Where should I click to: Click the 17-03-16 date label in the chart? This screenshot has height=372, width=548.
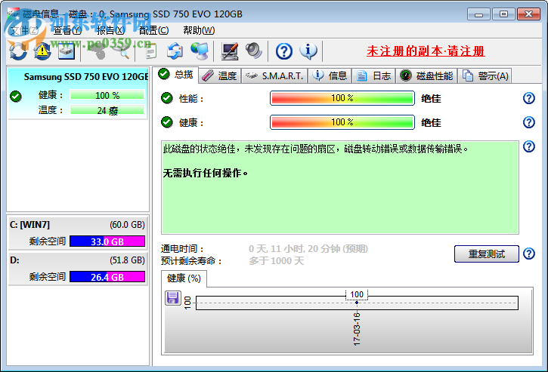(x=357, y=329)
